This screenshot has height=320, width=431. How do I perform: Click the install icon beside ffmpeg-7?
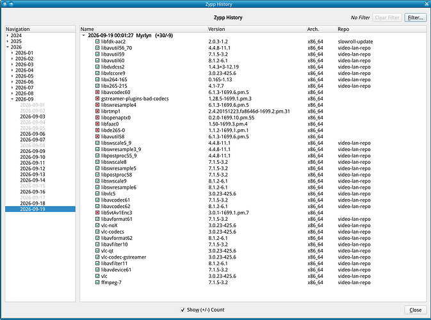(97, 282)
